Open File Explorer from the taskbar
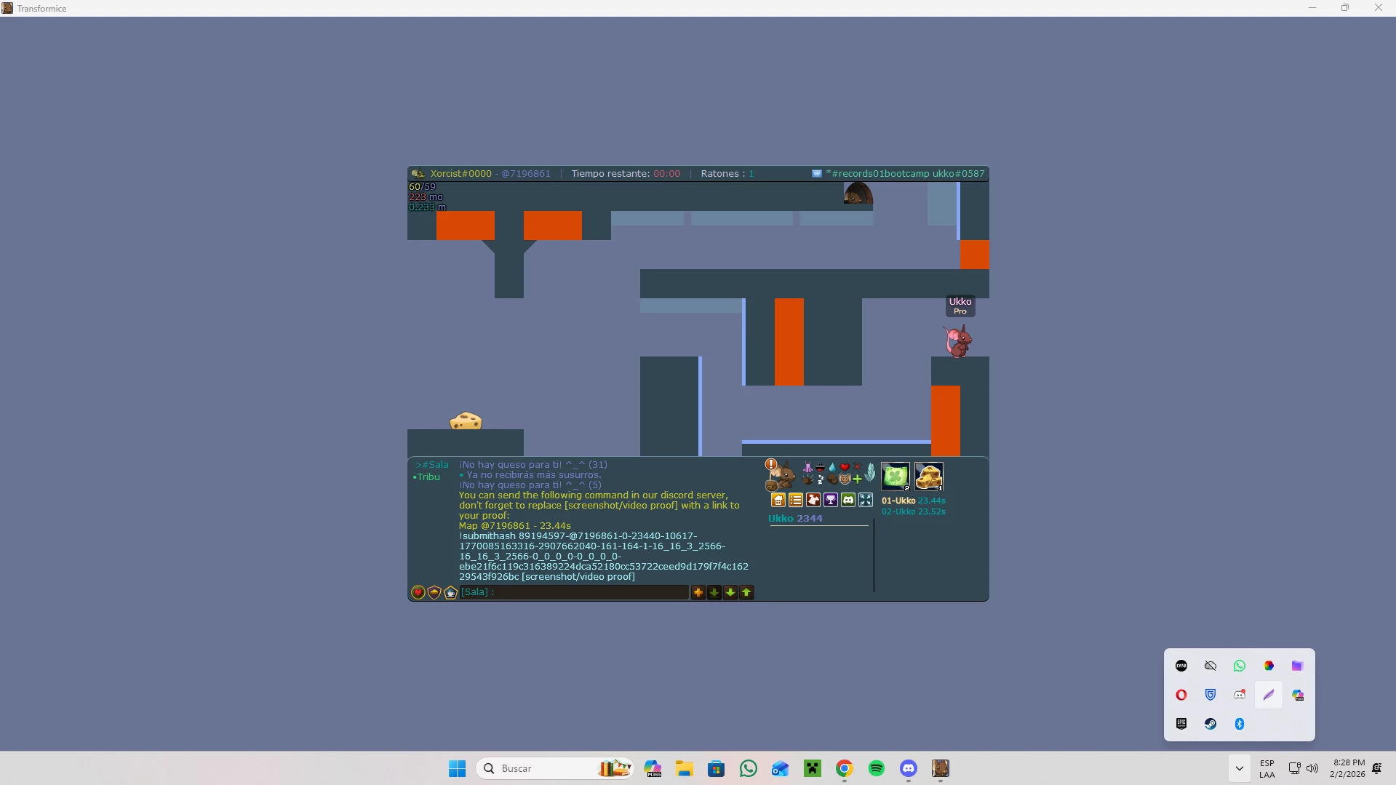 point(685,768)
